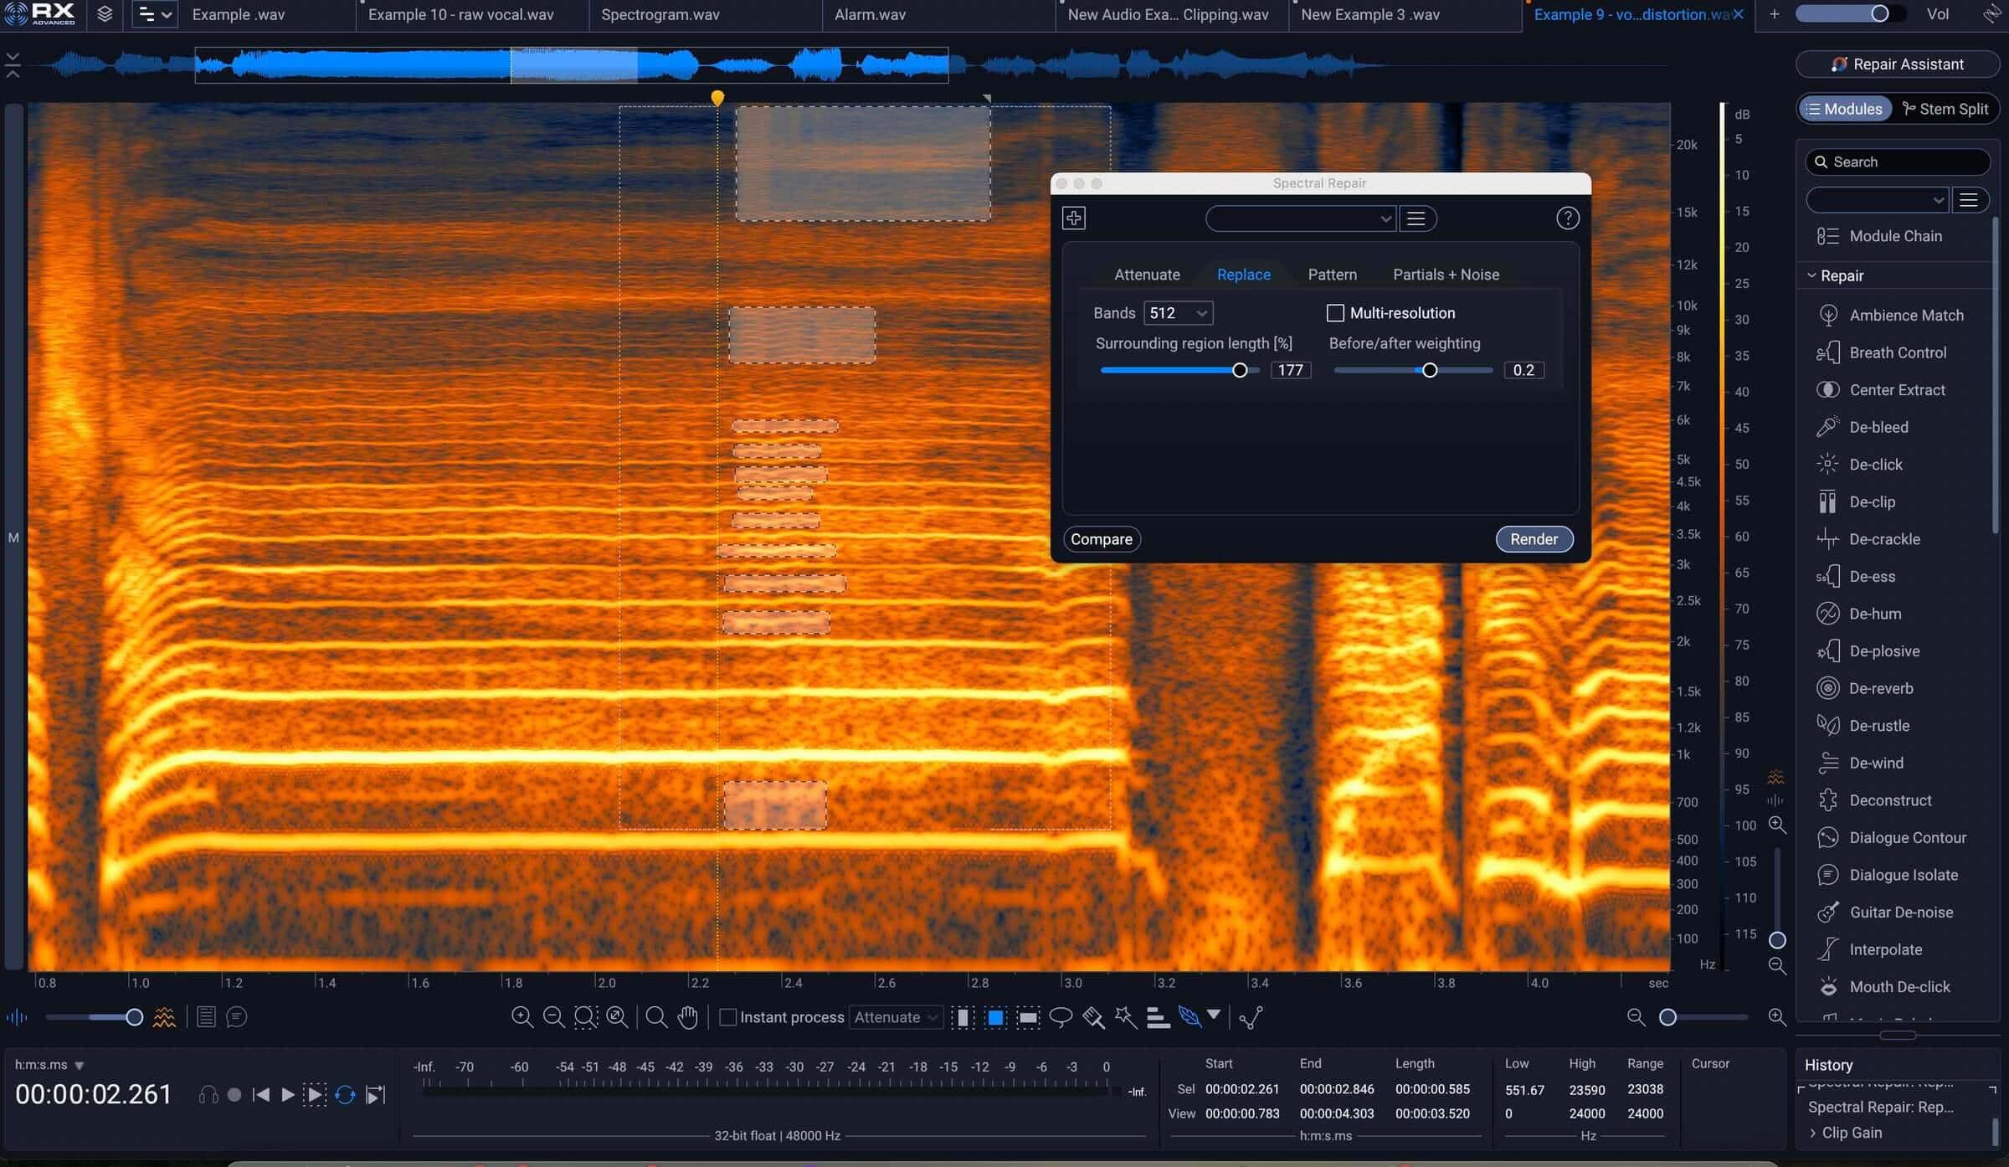This screenshot has width=2009, height=1167.
Task: Open the De-hum module
Action: click(1875, 614)
